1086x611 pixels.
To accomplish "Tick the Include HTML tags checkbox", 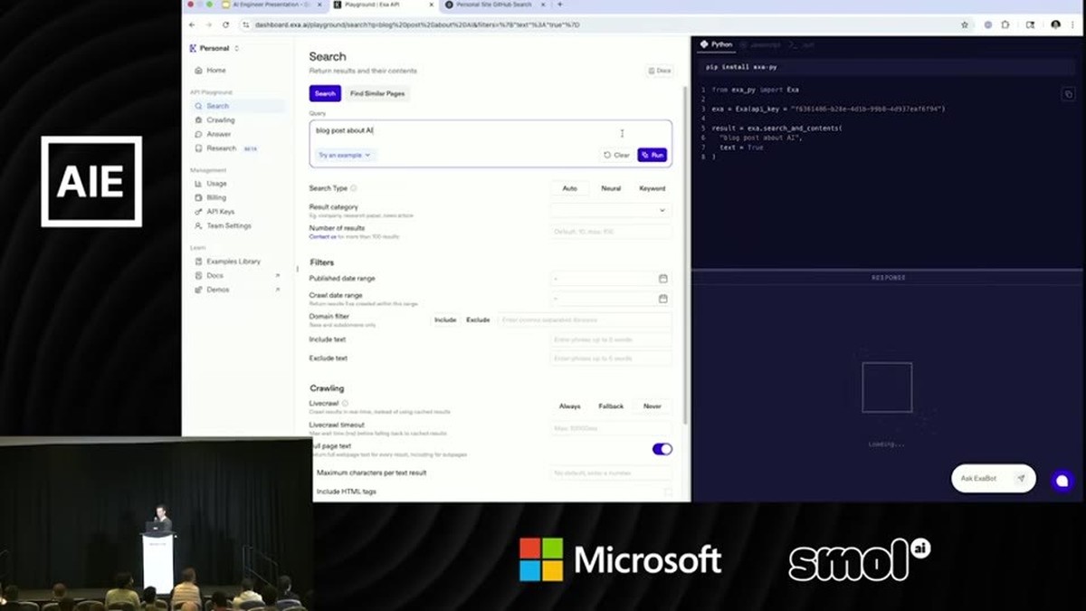I will tap(668, 492).
